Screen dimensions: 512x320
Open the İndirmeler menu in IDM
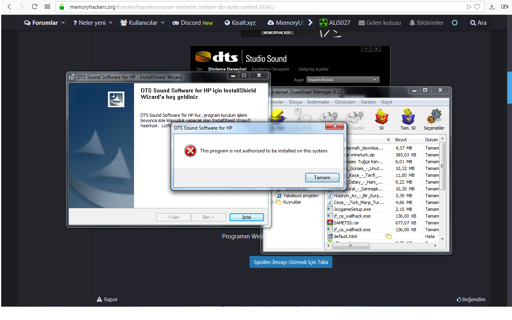tap(318, 102)
